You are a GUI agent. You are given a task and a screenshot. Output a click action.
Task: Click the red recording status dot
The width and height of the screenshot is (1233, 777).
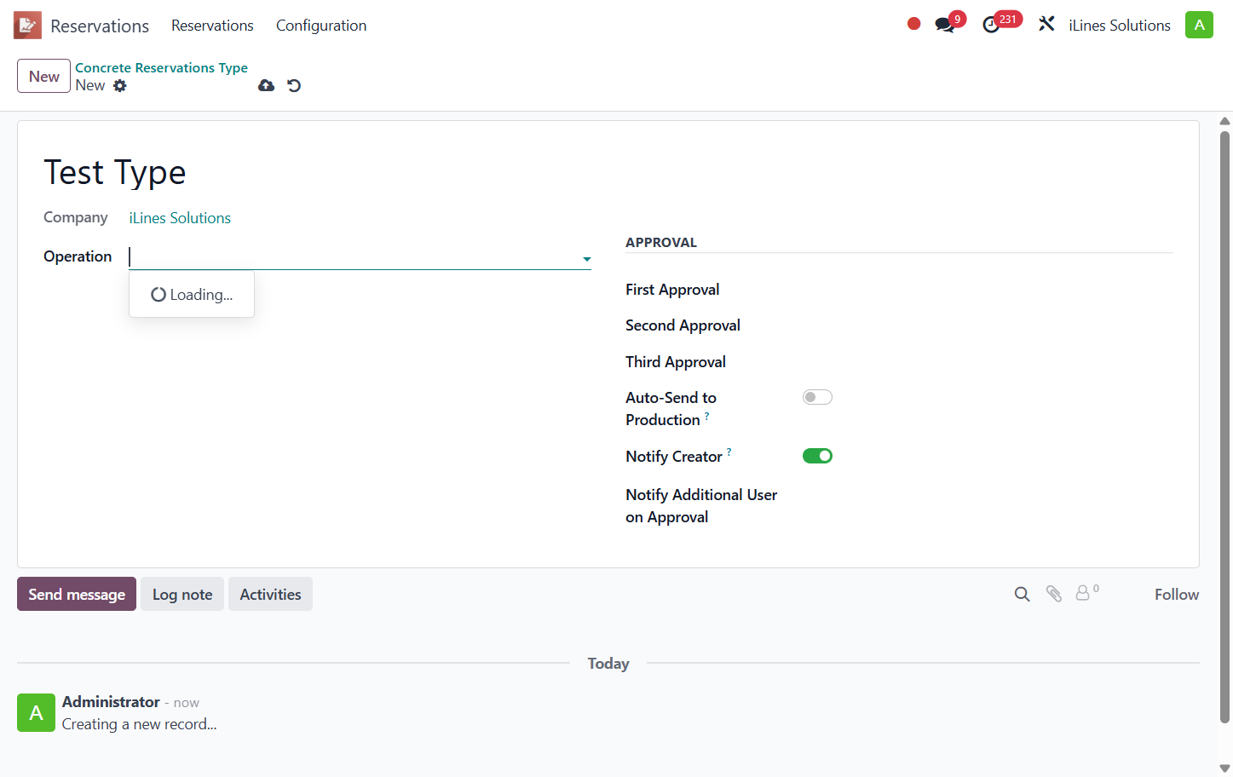tap(913, 24)
